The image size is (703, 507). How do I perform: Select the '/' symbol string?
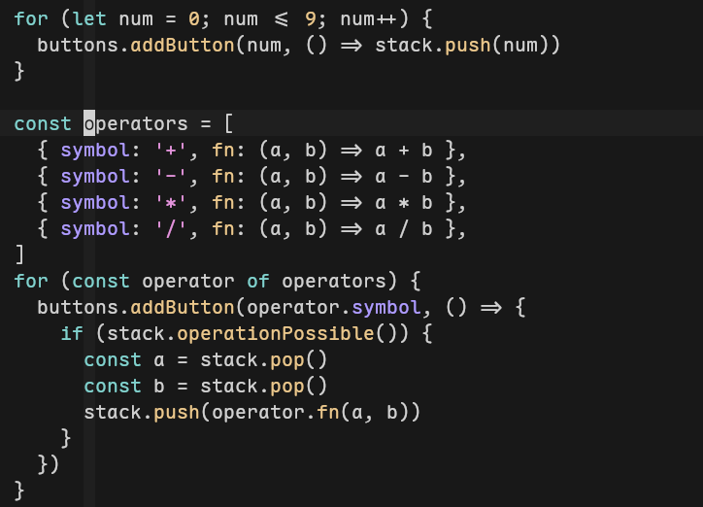177,228
